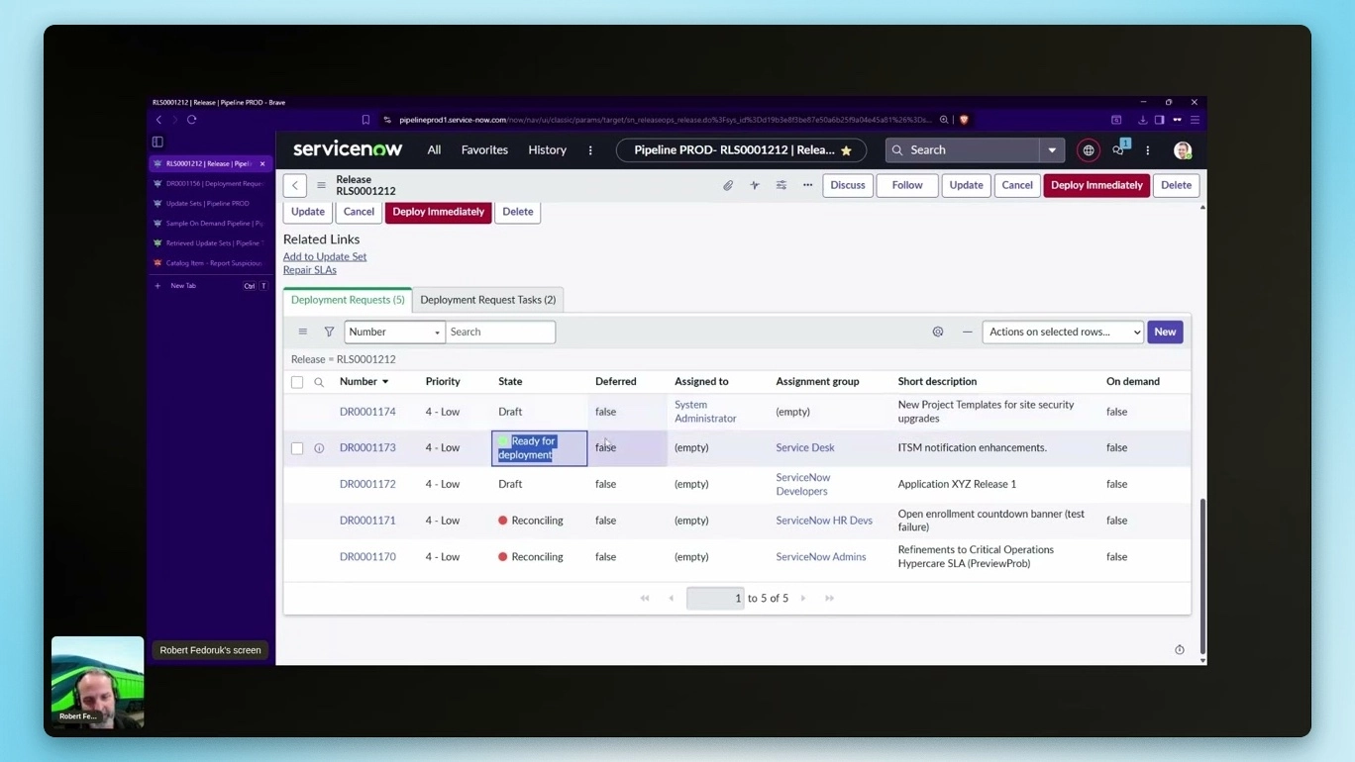Image resolution: width=1355 pixels, height=762 pixels.
Task: Open the Number search field dropdown
Action: (436, 332)
